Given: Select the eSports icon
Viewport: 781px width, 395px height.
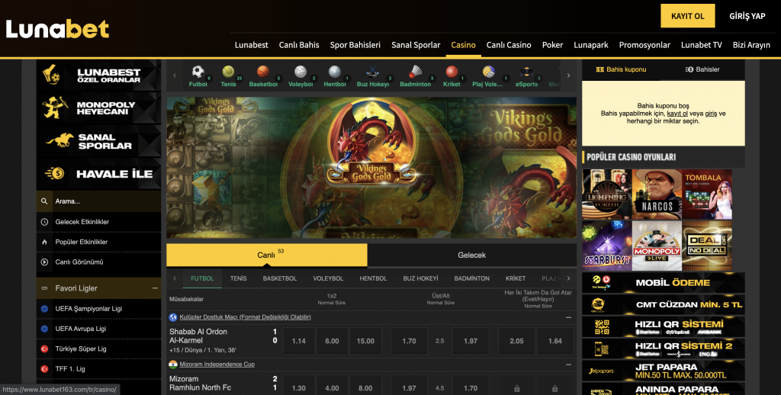Looking at the screenshot, I should (526, 72).
